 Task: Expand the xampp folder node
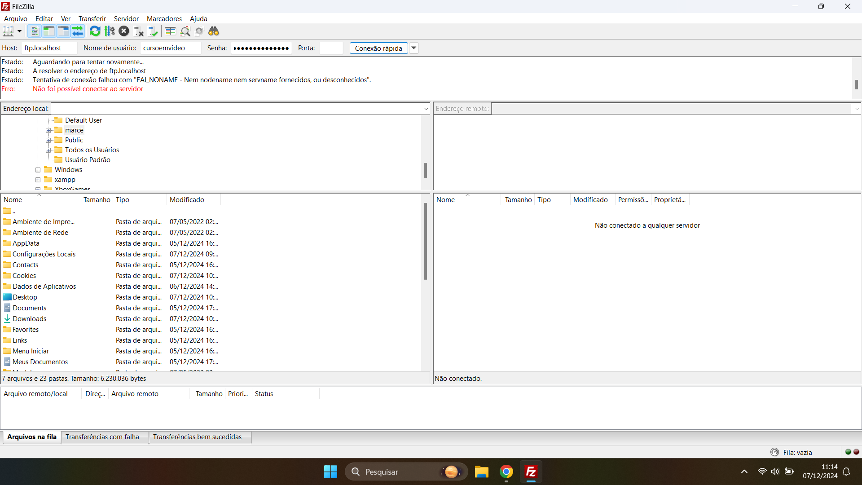[x=38, y=180]
